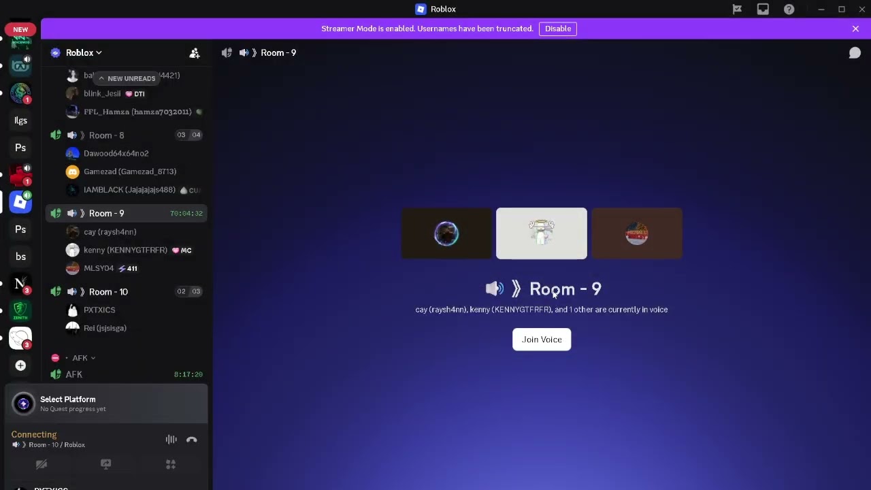Select the Room - 8 voice channel
The height and width of the screenshot is (490, 871).
(x=127, y=135)
